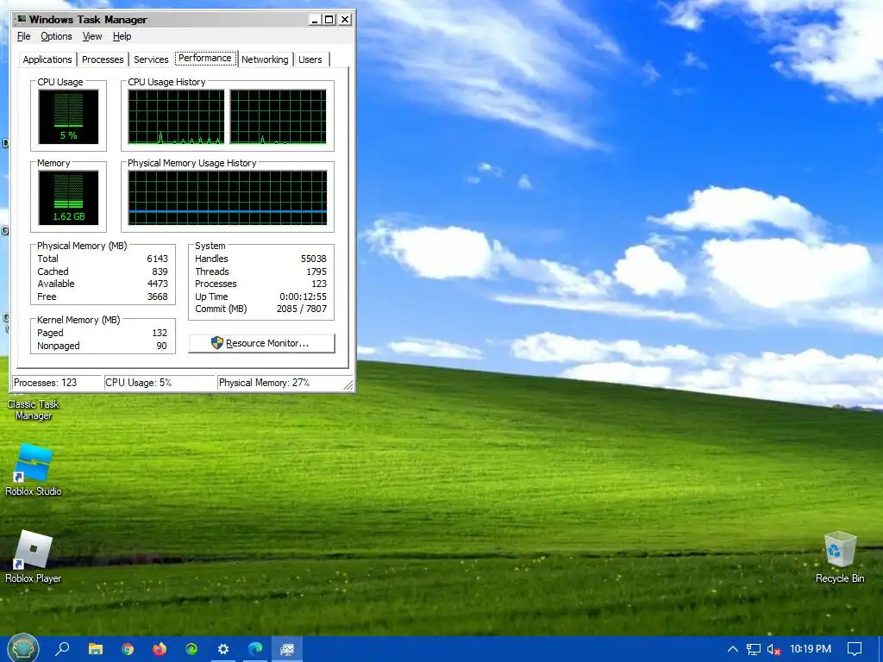
Task: Click the Memory 1.62 GB meter
Action: 68,197
